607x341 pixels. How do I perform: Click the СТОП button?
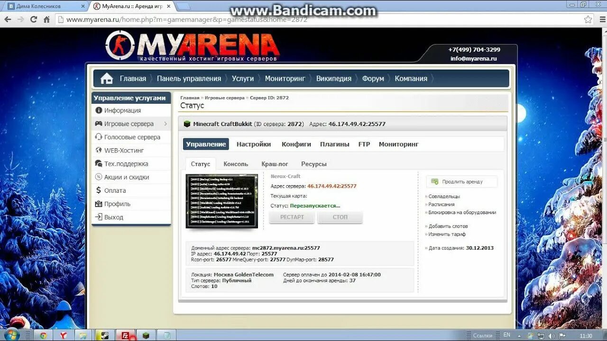coord(340,217)
